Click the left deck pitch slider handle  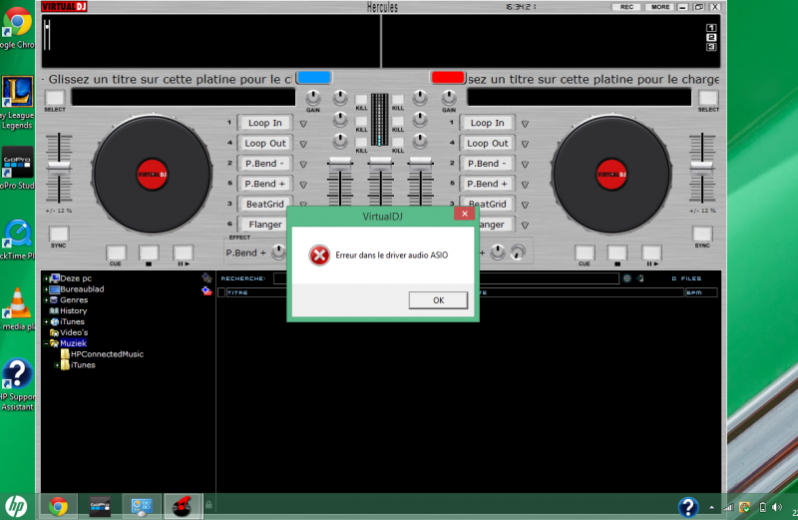[59, 167]
